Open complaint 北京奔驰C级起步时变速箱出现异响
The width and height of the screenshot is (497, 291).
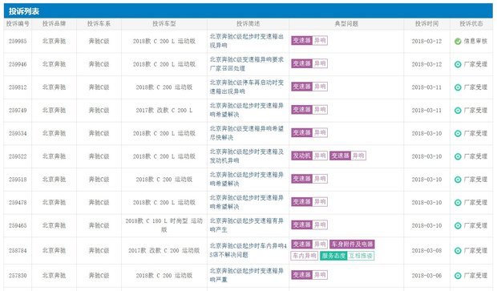point(246,41)
